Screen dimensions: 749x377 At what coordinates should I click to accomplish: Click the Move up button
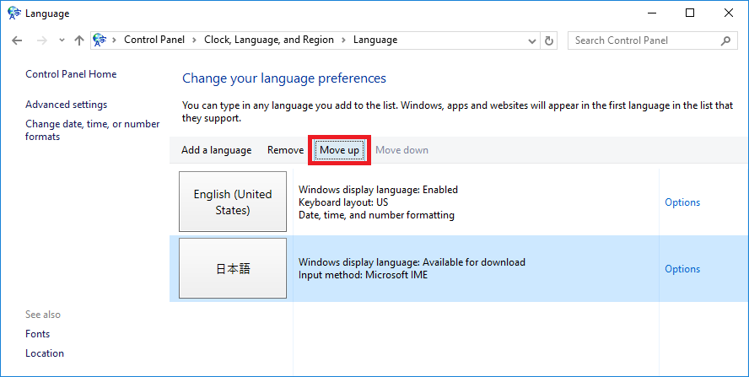tap(339, 150)
